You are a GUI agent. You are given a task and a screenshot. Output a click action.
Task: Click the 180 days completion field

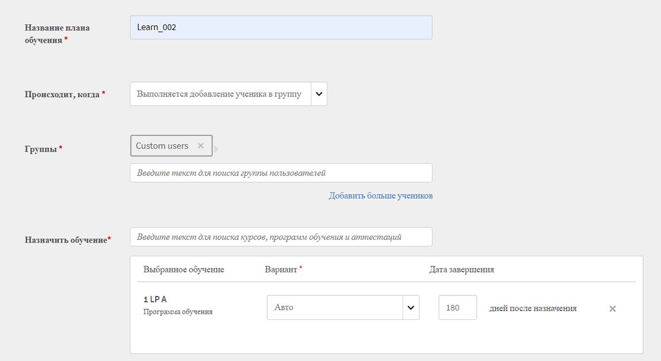[x=457, y=308]
